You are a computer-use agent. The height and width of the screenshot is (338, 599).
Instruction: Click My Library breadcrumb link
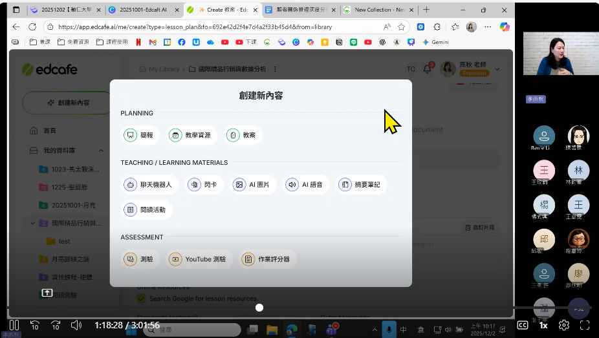(x=164, y=69)
